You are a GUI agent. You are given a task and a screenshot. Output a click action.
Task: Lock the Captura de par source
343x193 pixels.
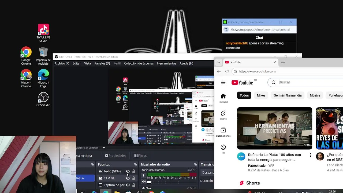coord(134,185)
